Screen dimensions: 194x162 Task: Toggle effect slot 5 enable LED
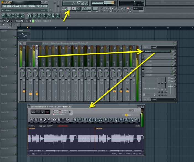172,65
